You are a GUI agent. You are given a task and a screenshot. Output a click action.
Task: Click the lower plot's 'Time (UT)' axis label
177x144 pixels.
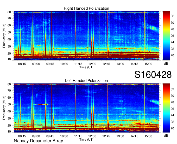point(86,140)
